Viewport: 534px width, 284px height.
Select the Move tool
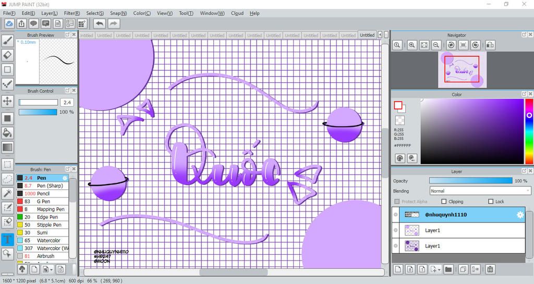coord(7,101)
